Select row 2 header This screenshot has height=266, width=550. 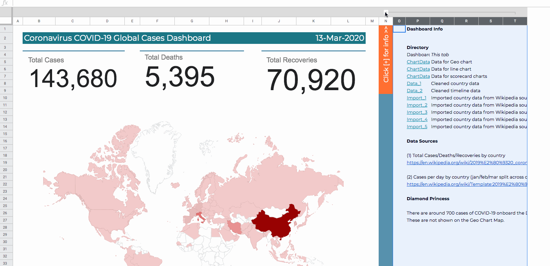(5, 38)
